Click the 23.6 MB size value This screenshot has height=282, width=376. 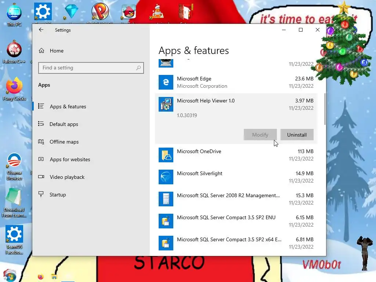point(304,79)
